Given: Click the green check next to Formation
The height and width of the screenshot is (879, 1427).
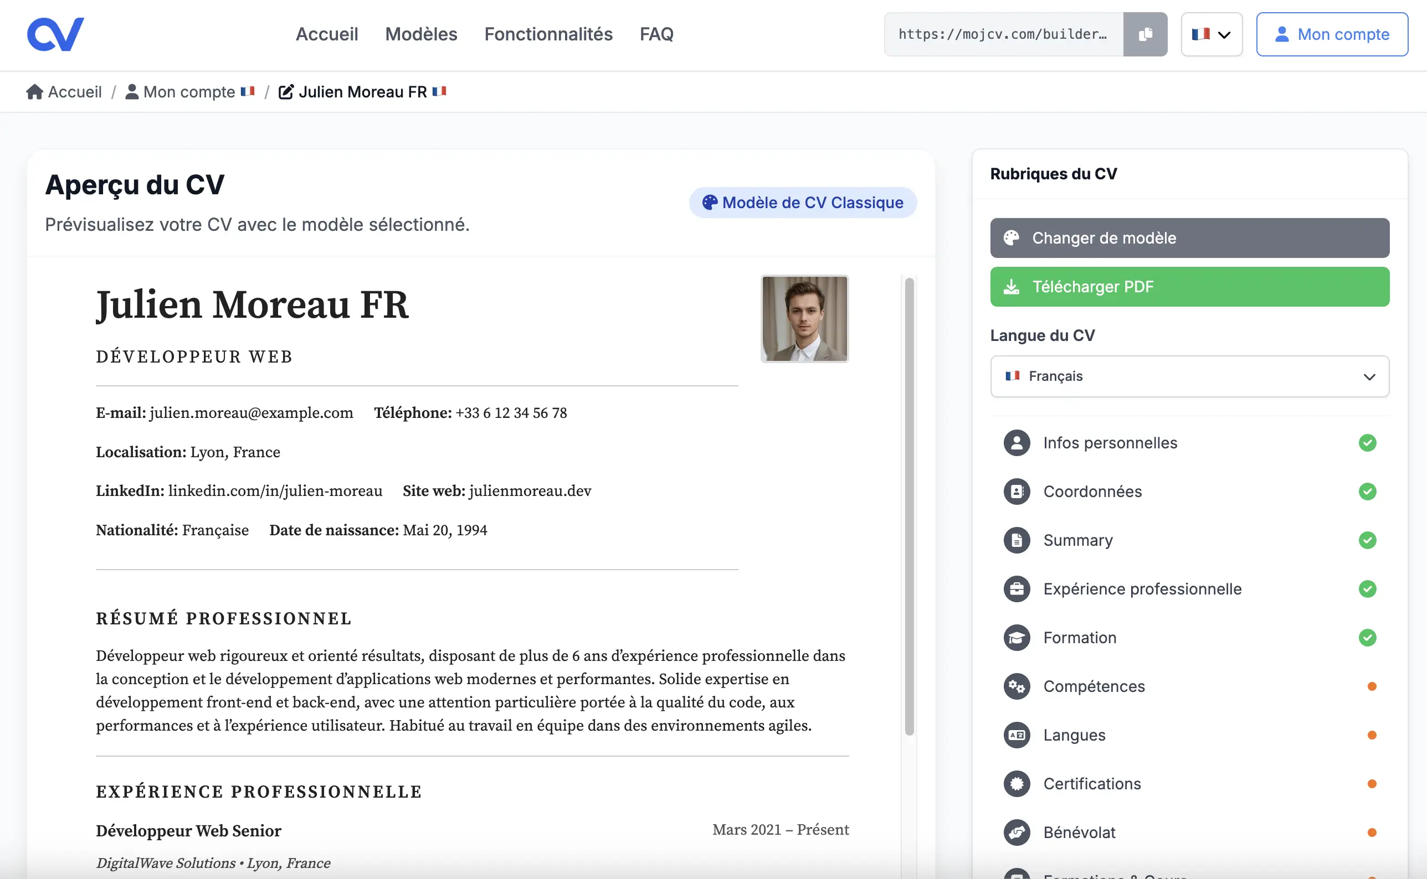Looking at the screenshot, I should [x=1368, y=637].
